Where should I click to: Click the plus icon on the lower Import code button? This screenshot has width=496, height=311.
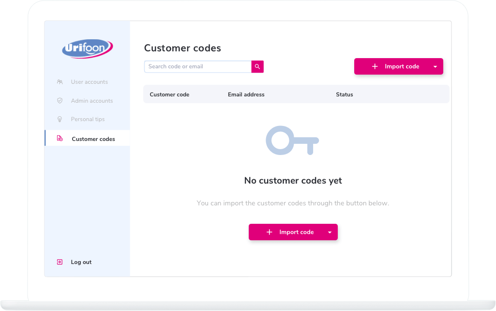[269, 232]
